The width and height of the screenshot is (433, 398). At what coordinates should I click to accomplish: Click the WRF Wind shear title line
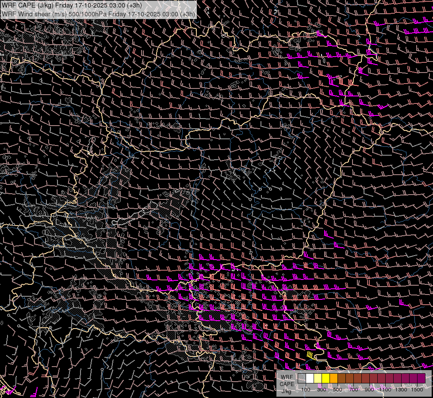pos(98,14)
